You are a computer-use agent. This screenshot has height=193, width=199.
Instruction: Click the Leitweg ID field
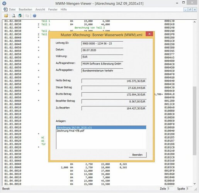pyautogui.click(x=102, y=44)
